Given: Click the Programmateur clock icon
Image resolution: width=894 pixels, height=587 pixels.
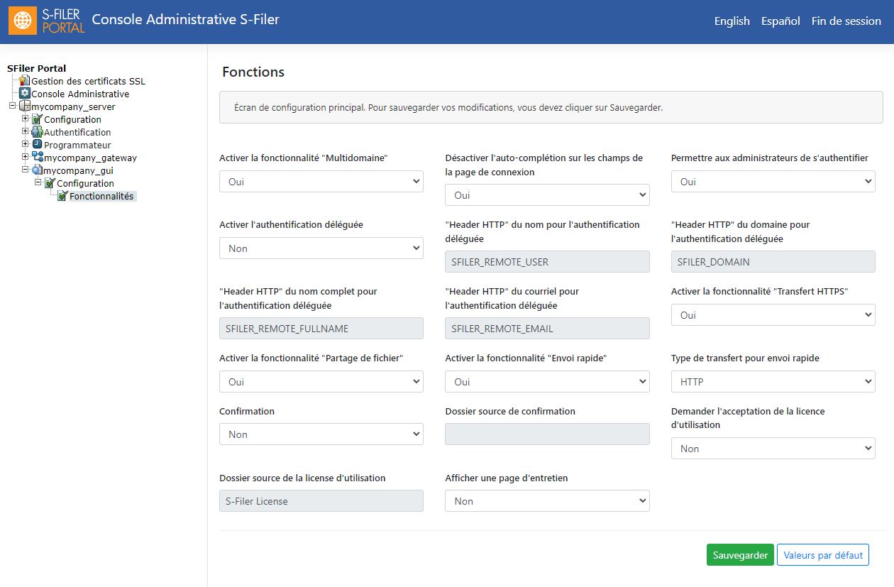Looking at the screenshot, I should point(38,145).
